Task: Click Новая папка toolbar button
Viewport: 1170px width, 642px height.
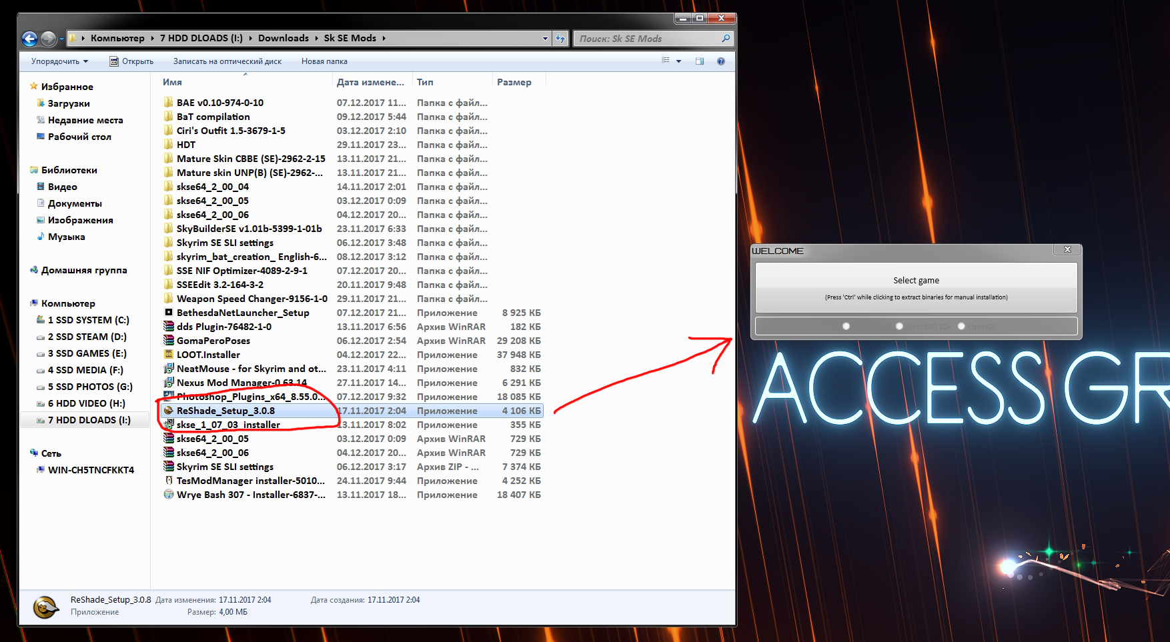Action: click(324, 61)
